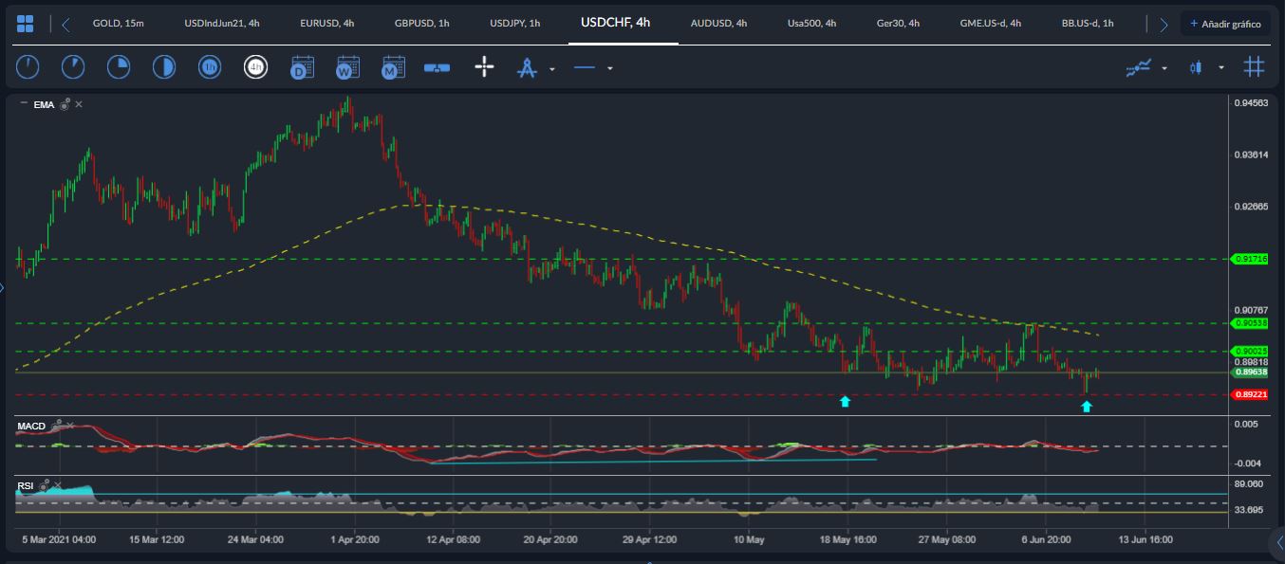
Task: Select the drawing compass tool
Action: point(527,68)
